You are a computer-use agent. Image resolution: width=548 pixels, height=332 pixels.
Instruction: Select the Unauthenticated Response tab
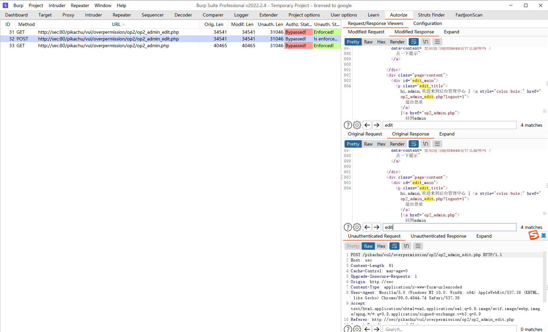click(438, 236)
